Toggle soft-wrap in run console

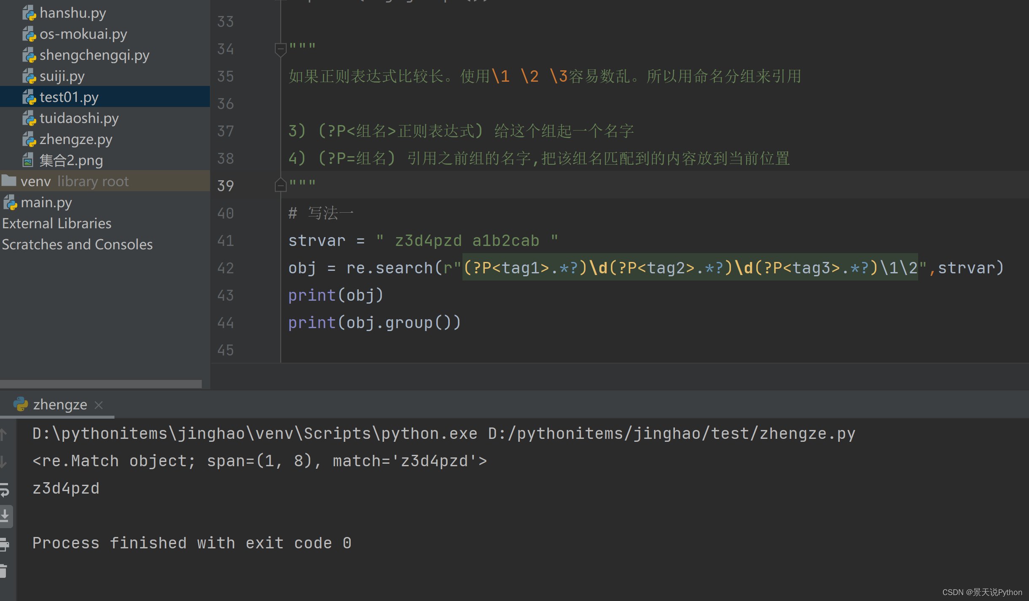(5, 490)
